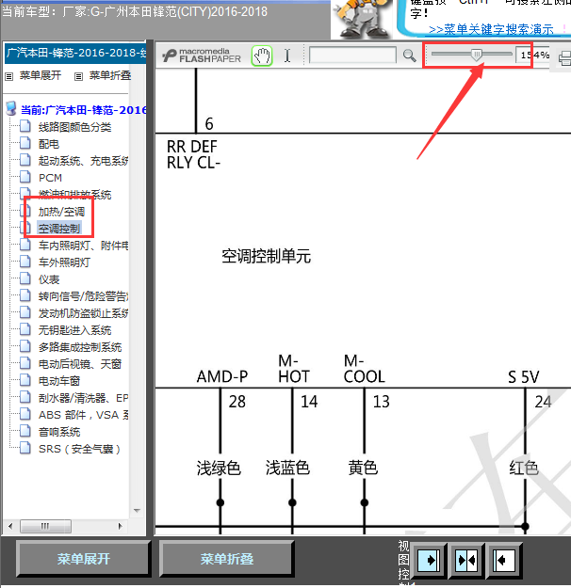The image size is (571, 588).
Task: Click the page icon beside 车外照明灯
Action: [25, 262]
